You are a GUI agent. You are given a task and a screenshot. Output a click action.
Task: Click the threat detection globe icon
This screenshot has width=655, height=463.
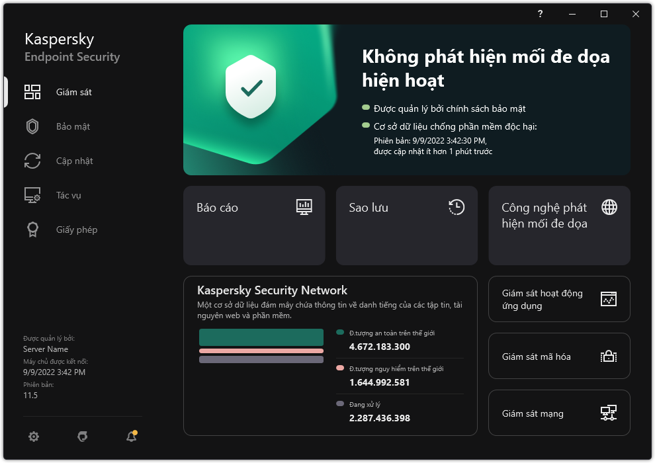point(609,207)
